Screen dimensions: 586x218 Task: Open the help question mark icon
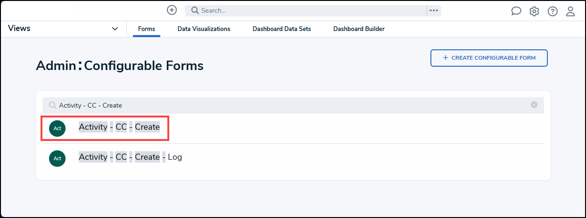point(553,11)
